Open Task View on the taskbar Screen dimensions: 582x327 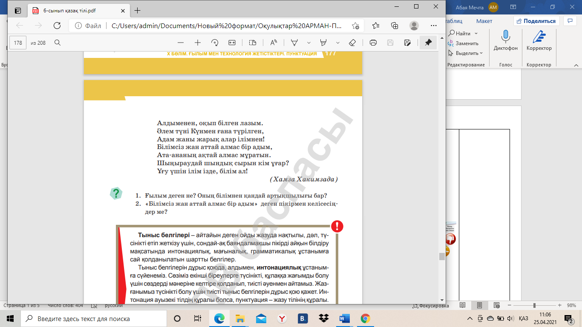click(197, 318)
